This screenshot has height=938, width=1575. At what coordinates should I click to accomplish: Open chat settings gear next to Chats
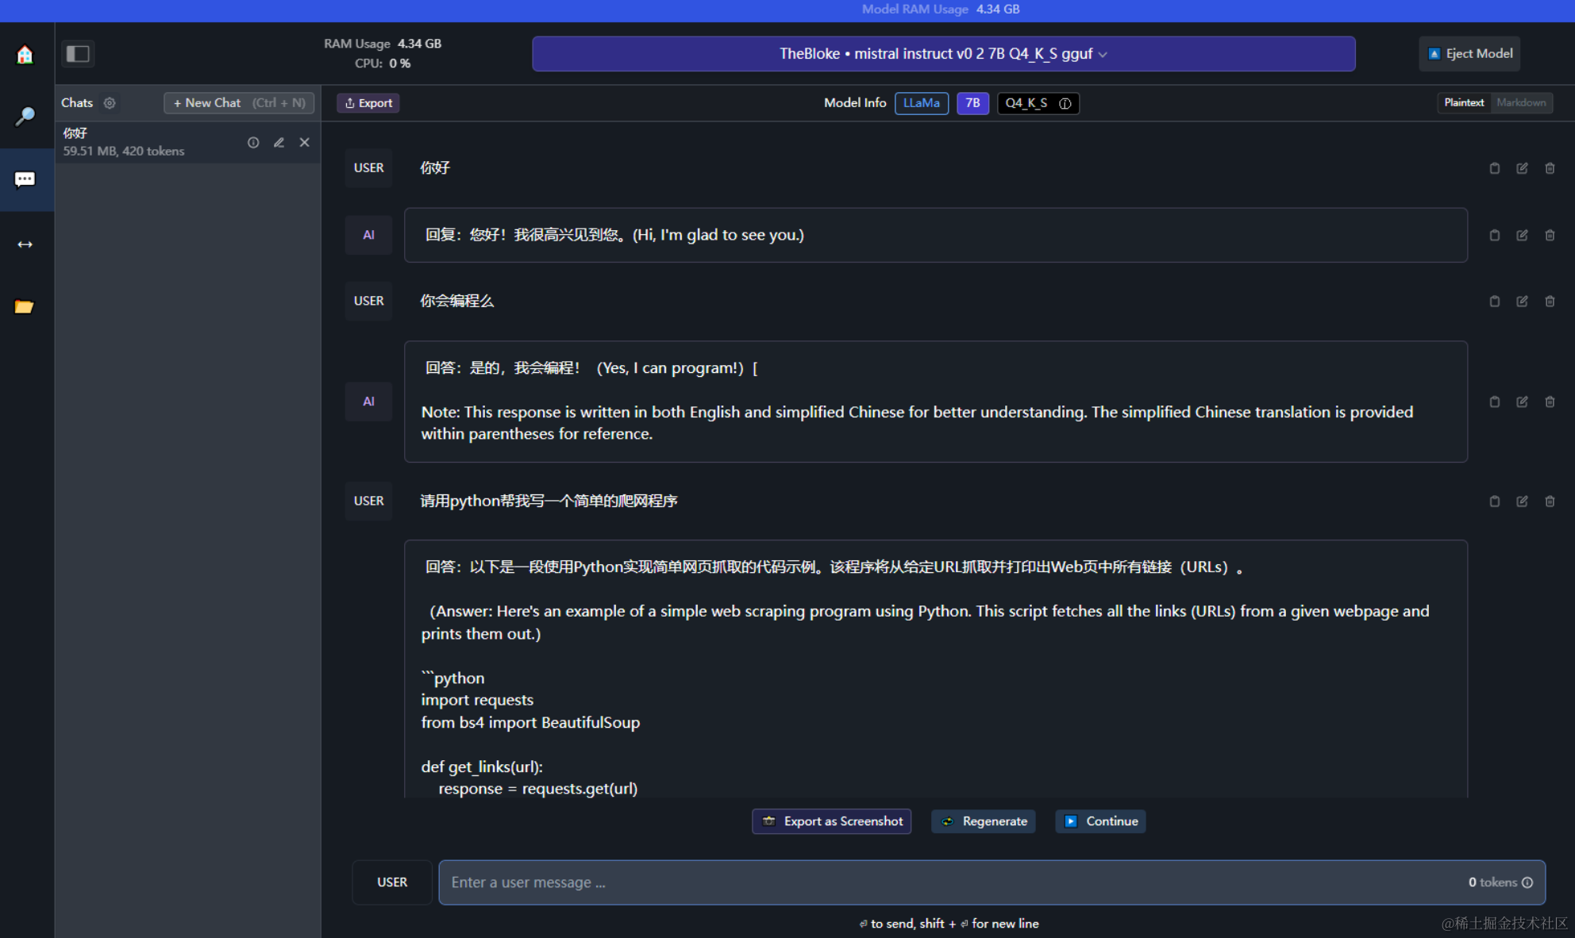point(110,103)
